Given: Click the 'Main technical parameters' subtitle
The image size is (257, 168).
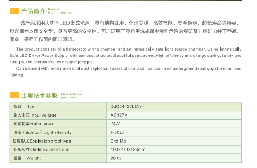Looking at the screenshot, I should pos(71,96).
